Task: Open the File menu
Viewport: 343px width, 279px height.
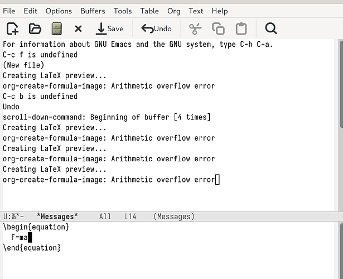Action: (9, 11)
